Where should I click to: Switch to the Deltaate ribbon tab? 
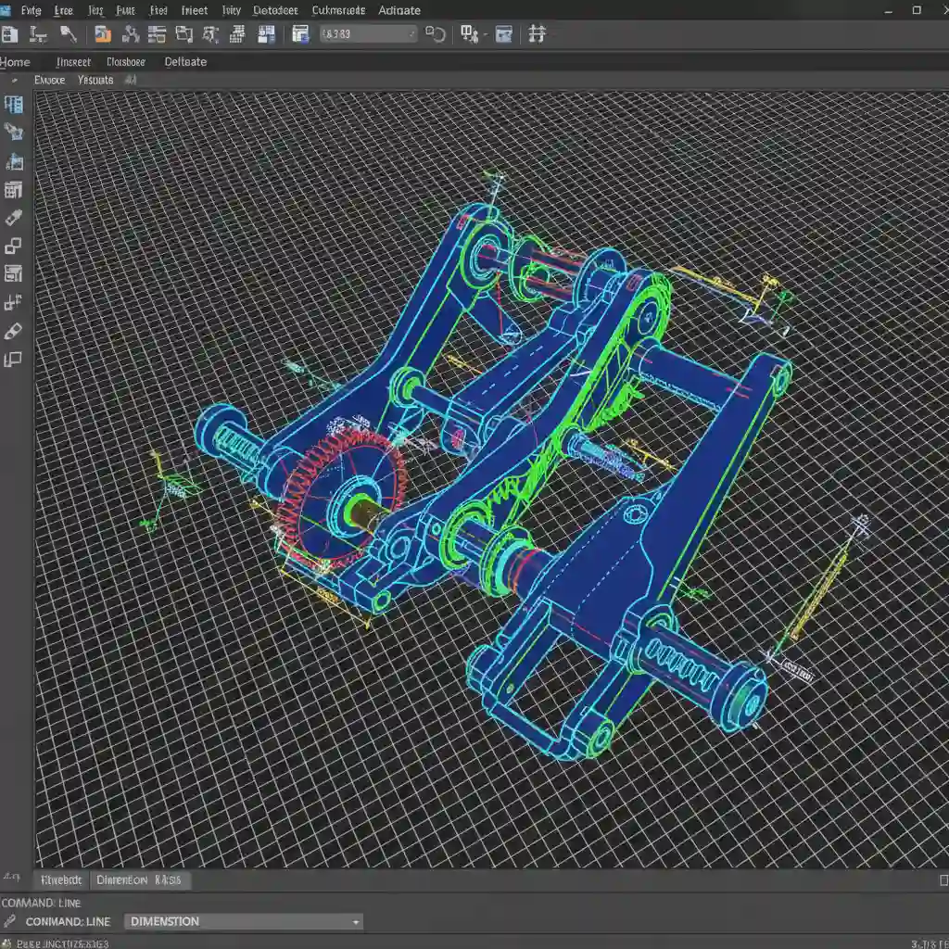[x=185, y=62]
